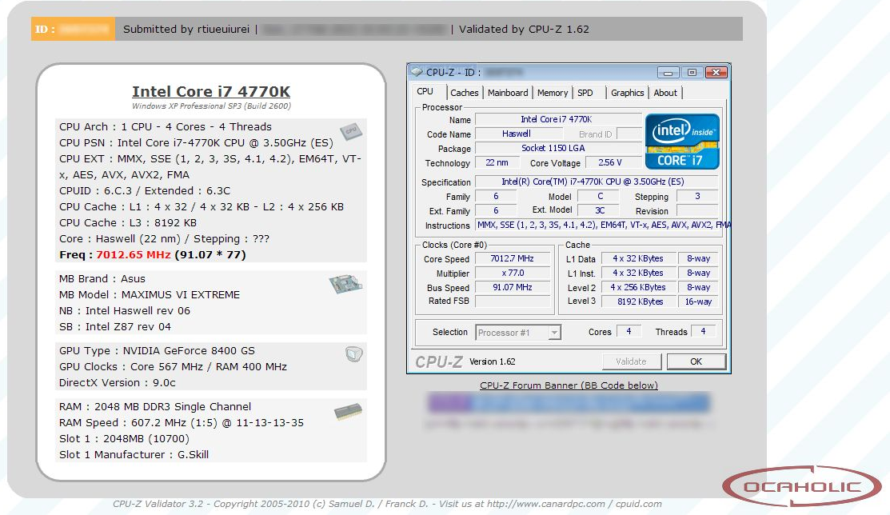This screenshot has width=890, height=515.
Task: Click 'DirectX Version : 9.0c' line
Action: (118, 383)
